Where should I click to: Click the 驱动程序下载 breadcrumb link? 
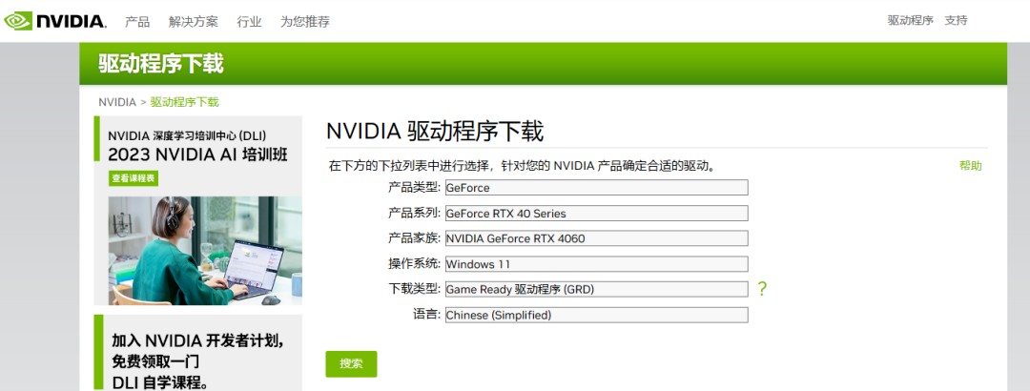(184, 102)
